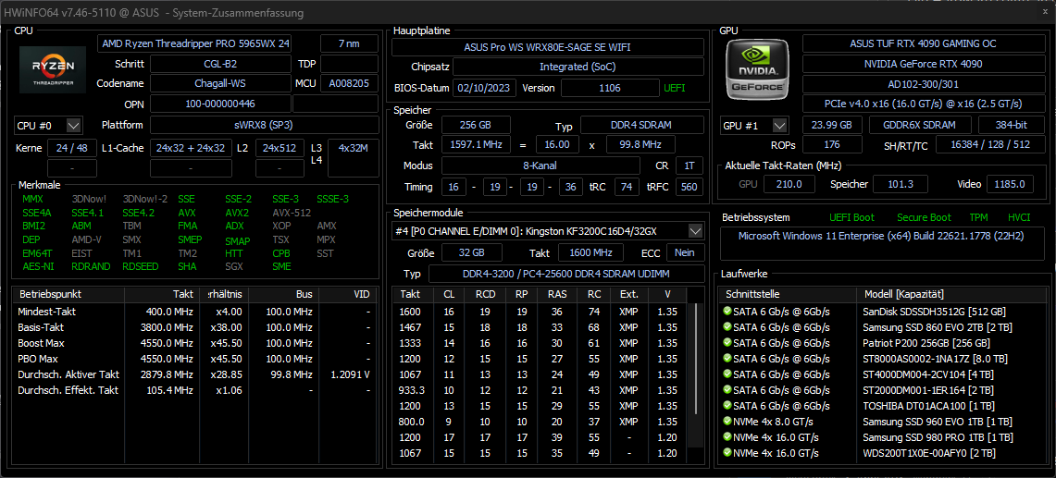Click status icon beside SanDisk SDSSDH3512G drive

(x=727, y=312)
